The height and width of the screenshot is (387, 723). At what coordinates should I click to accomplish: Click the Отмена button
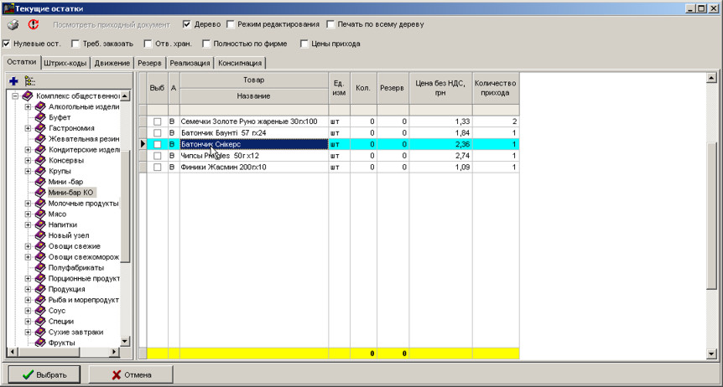tap(131, 374)
